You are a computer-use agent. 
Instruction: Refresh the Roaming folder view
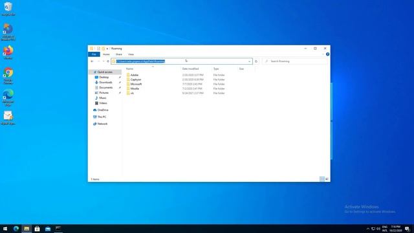click(256, 61)
